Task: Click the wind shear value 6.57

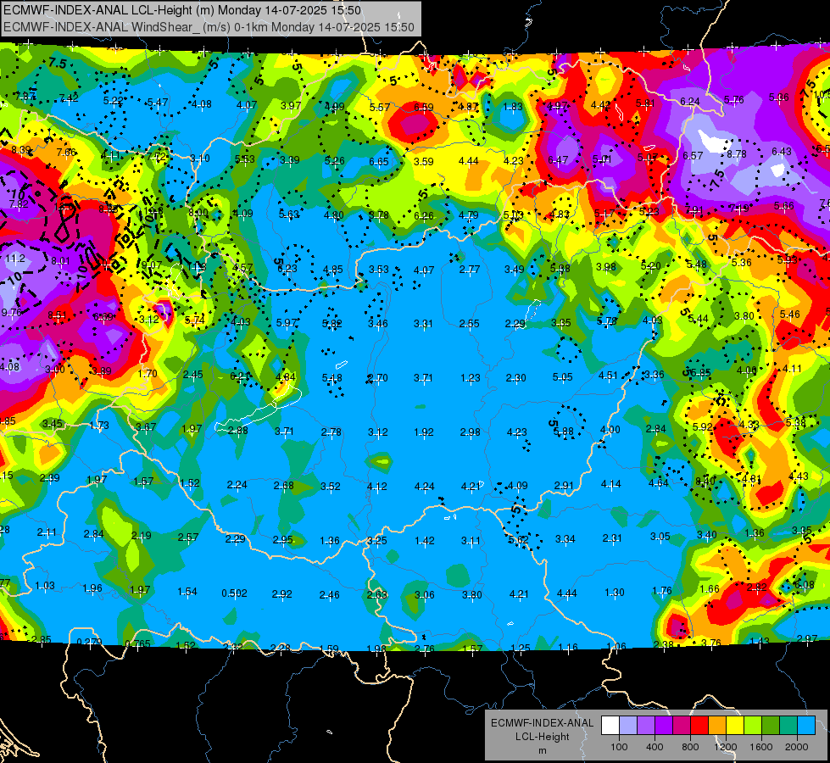Action: 693,155
